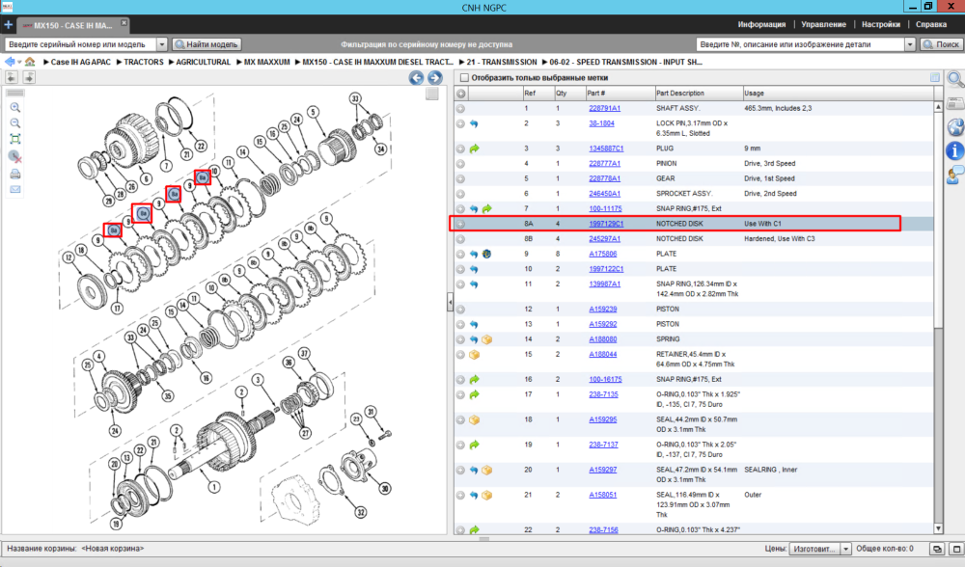Go to previous illustration with blue circle arrow
The image size is (965, 567).
click(x=417, y=77)
